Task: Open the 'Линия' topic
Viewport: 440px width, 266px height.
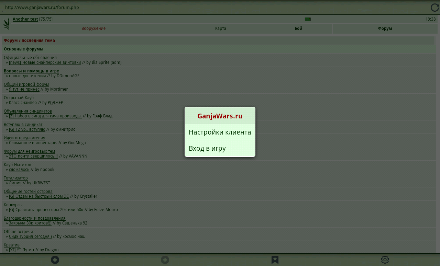Action: click(x=15, y=183)
